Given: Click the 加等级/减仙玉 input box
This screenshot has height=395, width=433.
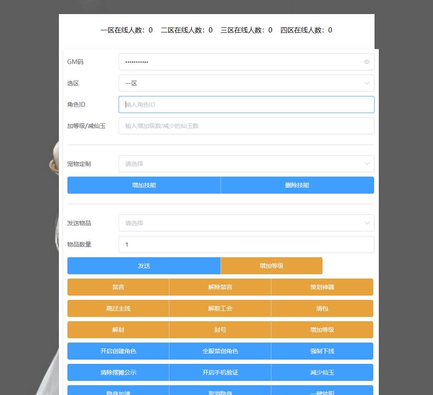Looking at the screenshot, I should tap(246, 126).
